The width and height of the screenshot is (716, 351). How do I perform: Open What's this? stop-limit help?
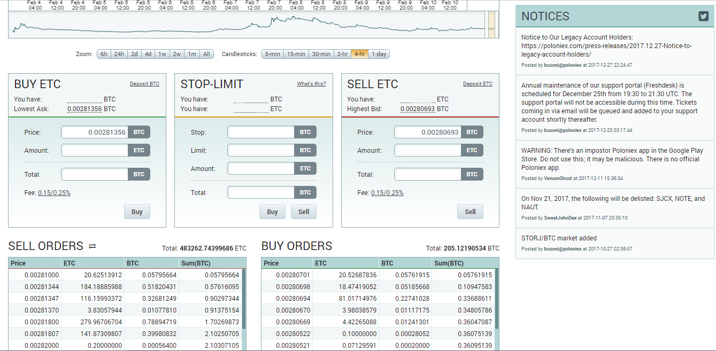[x=311, y=84]
